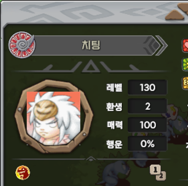188x186 pixels.
Task: Click the 매력 stat label
Action: click(x=115, y=125)
